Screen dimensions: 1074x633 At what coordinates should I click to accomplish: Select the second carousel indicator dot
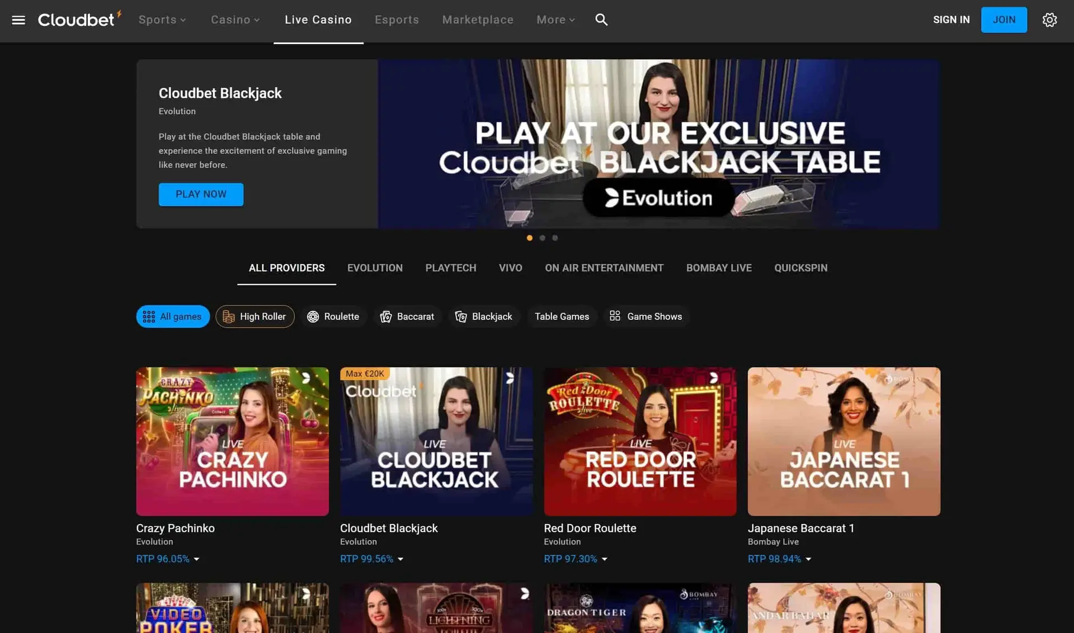(x=542, y=238)
